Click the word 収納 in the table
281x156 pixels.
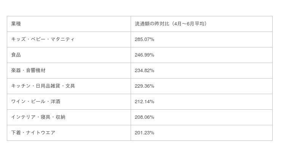(60, 117)
